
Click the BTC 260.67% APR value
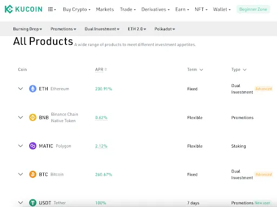point(104,175)
